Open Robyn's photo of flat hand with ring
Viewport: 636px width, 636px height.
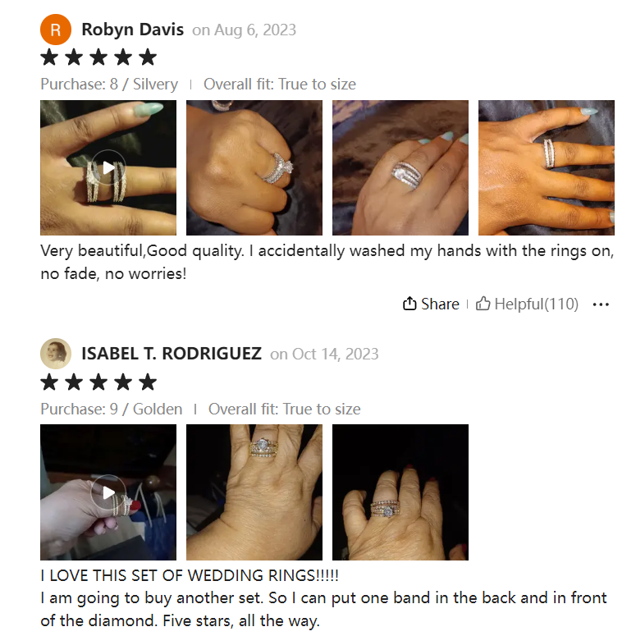click(x=547, y=167)
